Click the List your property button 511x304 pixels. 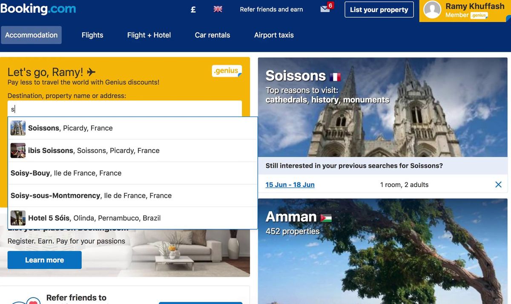point(379,10)
